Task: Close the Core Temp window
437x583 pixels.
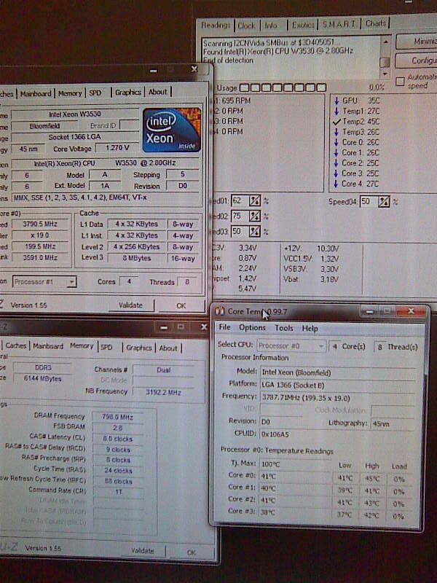Action: (x=411, y=312)
